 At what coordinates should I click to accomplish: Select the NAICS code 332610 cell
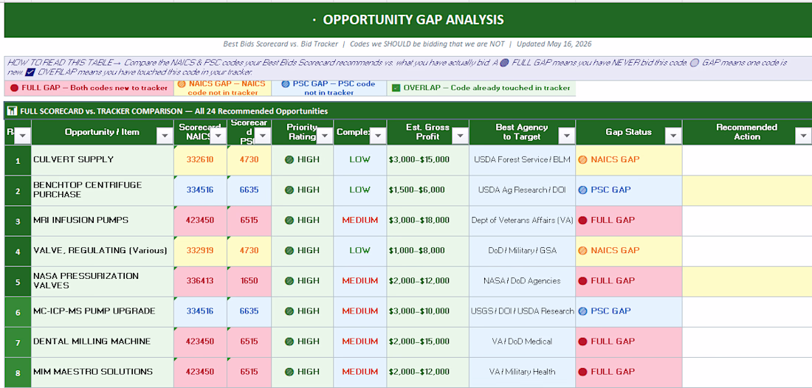[200, 160]
